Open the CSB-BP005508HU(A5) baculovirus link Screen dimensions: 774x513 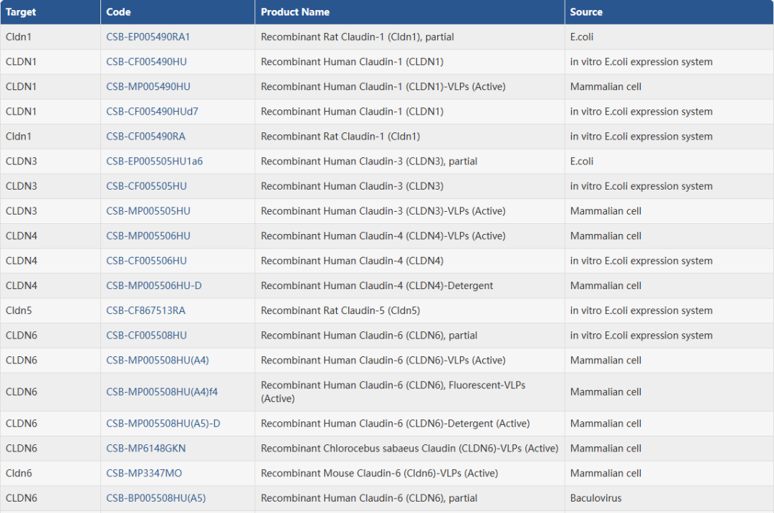click(156, 499)
